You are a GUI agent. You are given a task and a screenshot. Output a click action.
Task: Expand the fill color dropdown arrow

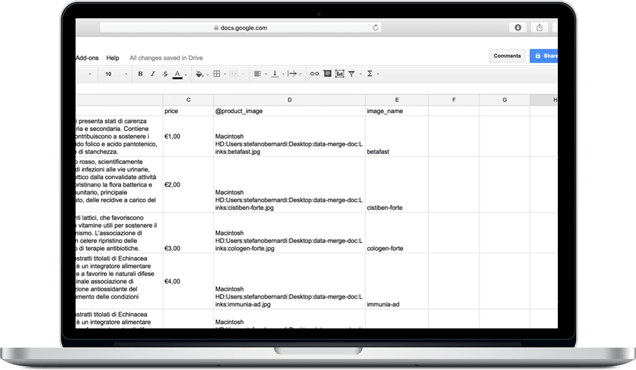pyautogui.click(x=208, y=74)
